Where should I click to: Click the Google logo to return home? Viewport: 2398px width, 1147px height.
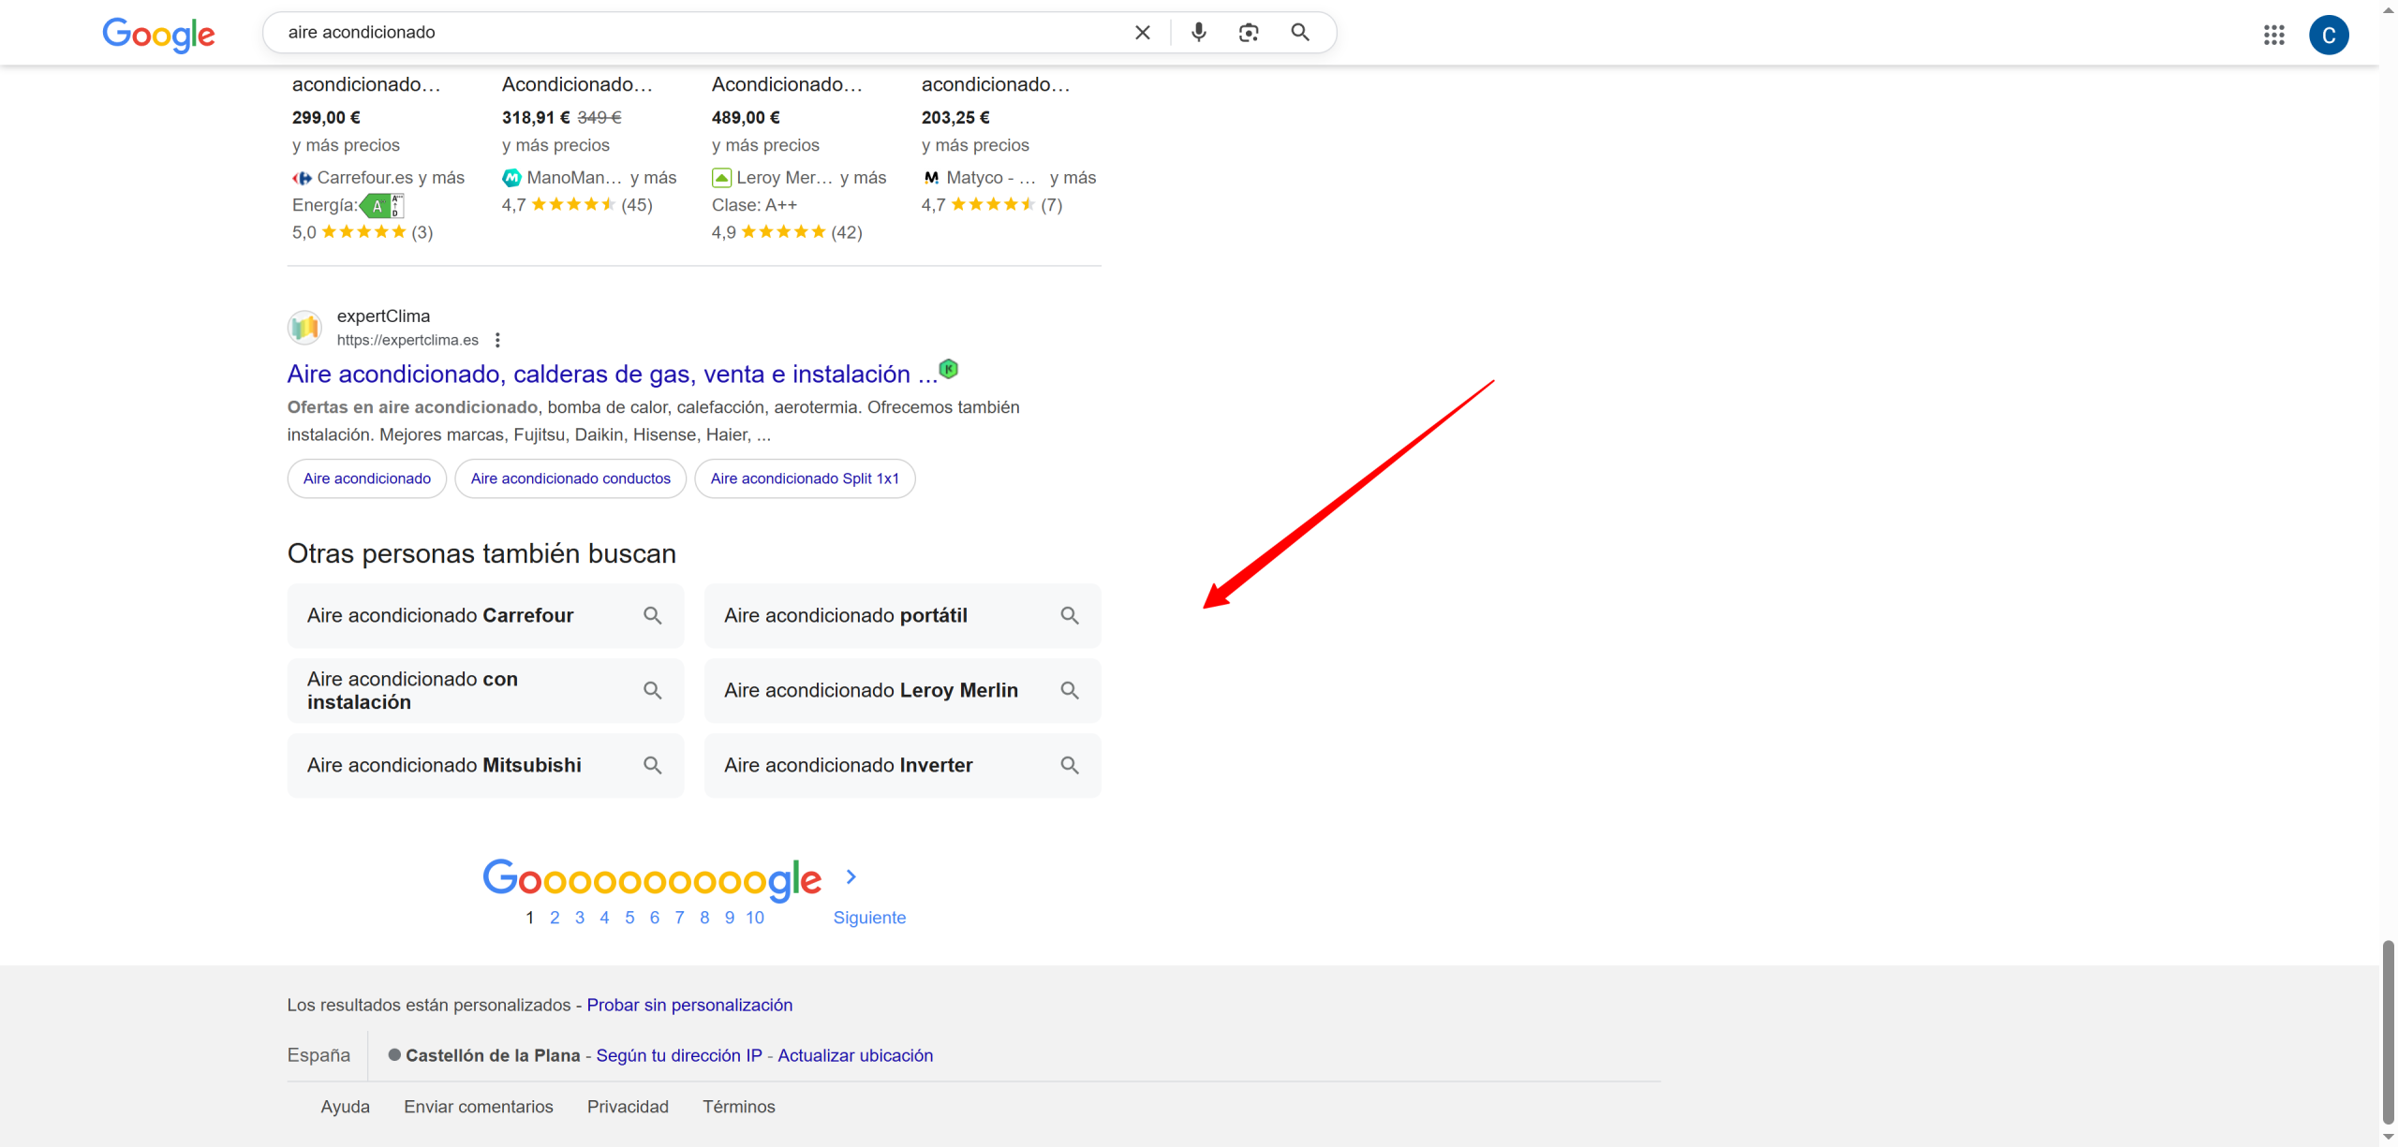pyautogui.click(x=157, y=35)
